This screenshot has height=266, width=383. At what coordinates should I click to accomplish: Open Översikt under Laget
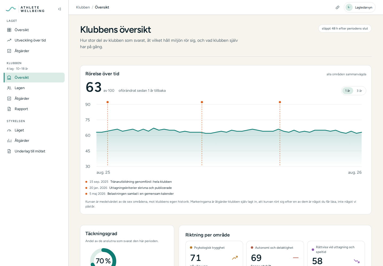coord(34,30)
